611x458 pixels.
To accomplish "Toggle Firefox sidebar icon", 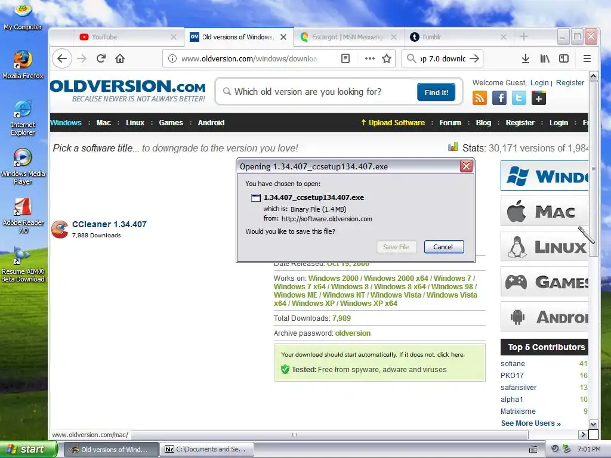I will click(x=564, y=58).
